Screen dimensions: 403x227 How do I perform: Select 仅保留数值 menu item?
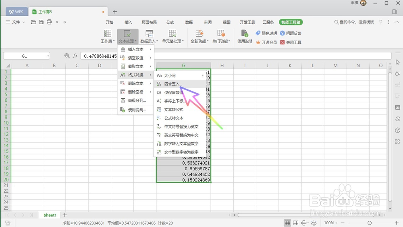[x=180, y=93]
